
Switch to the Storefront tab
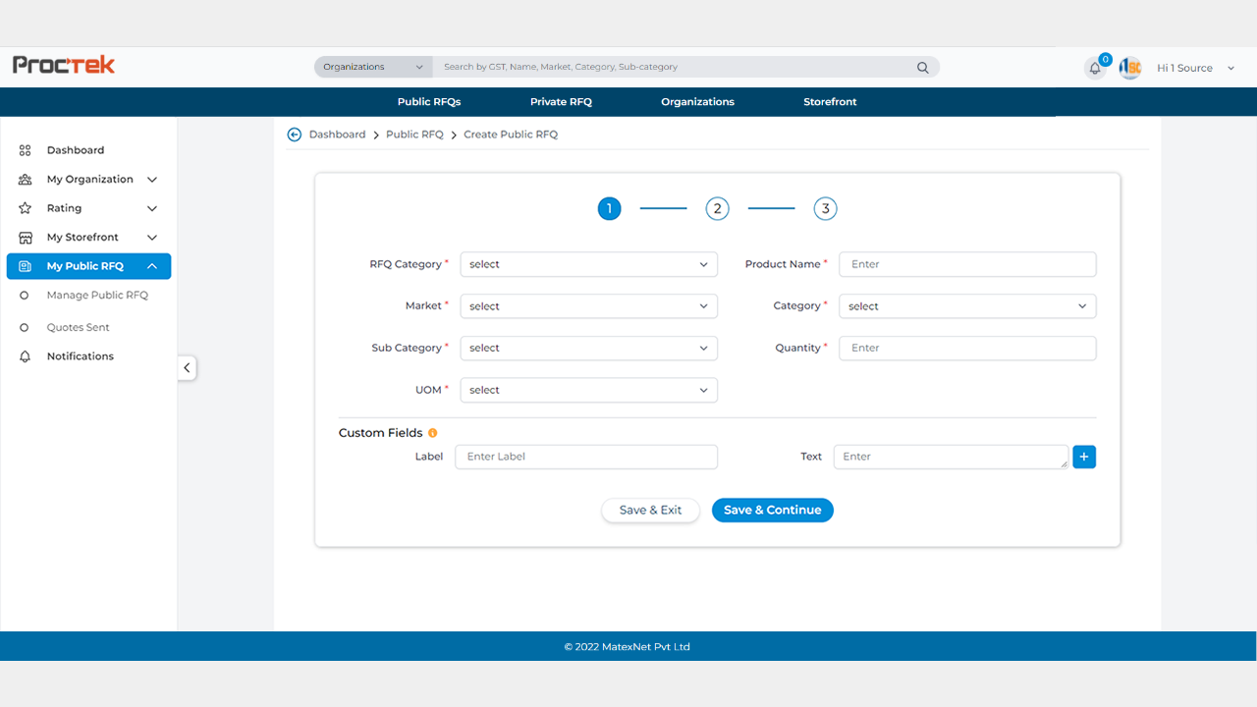(x=830, y=102)
